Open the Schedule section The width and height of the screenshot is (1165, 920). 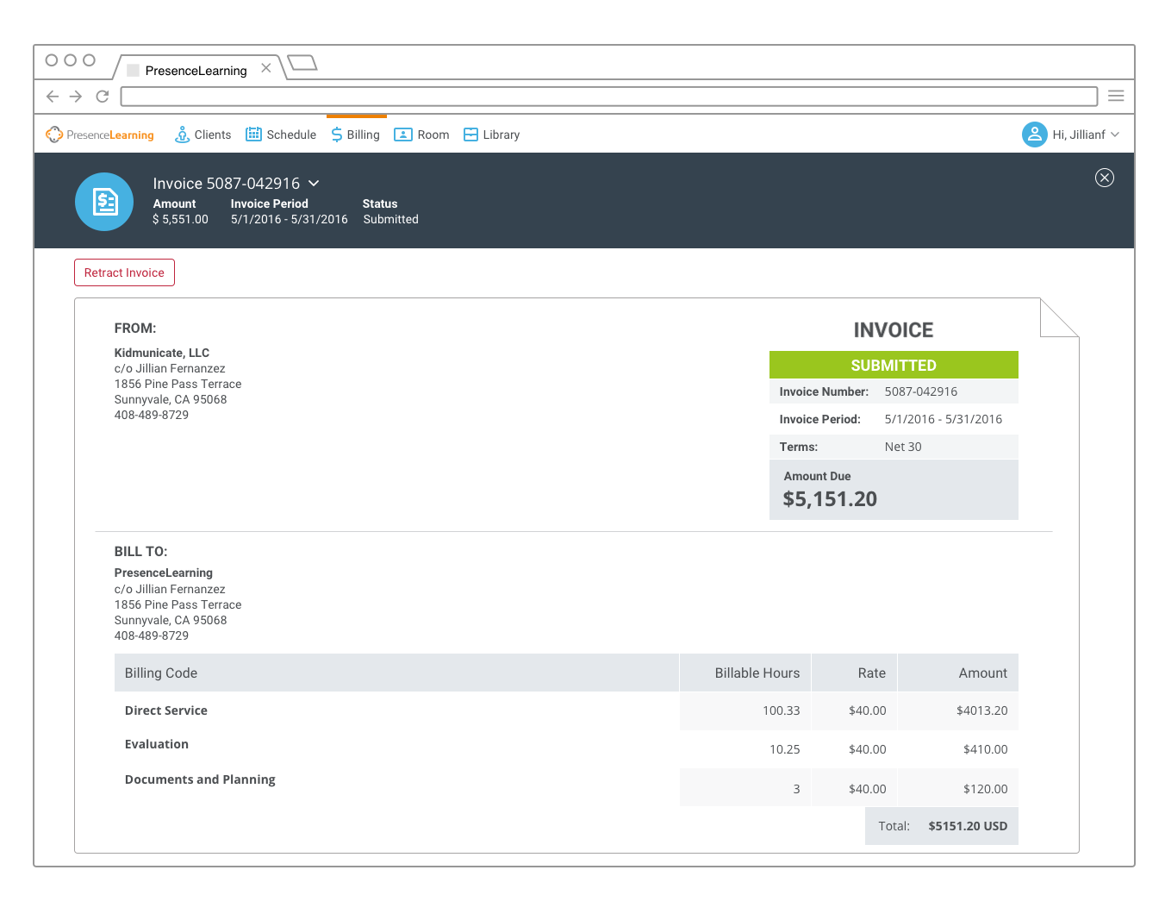(x=281, y=135)
